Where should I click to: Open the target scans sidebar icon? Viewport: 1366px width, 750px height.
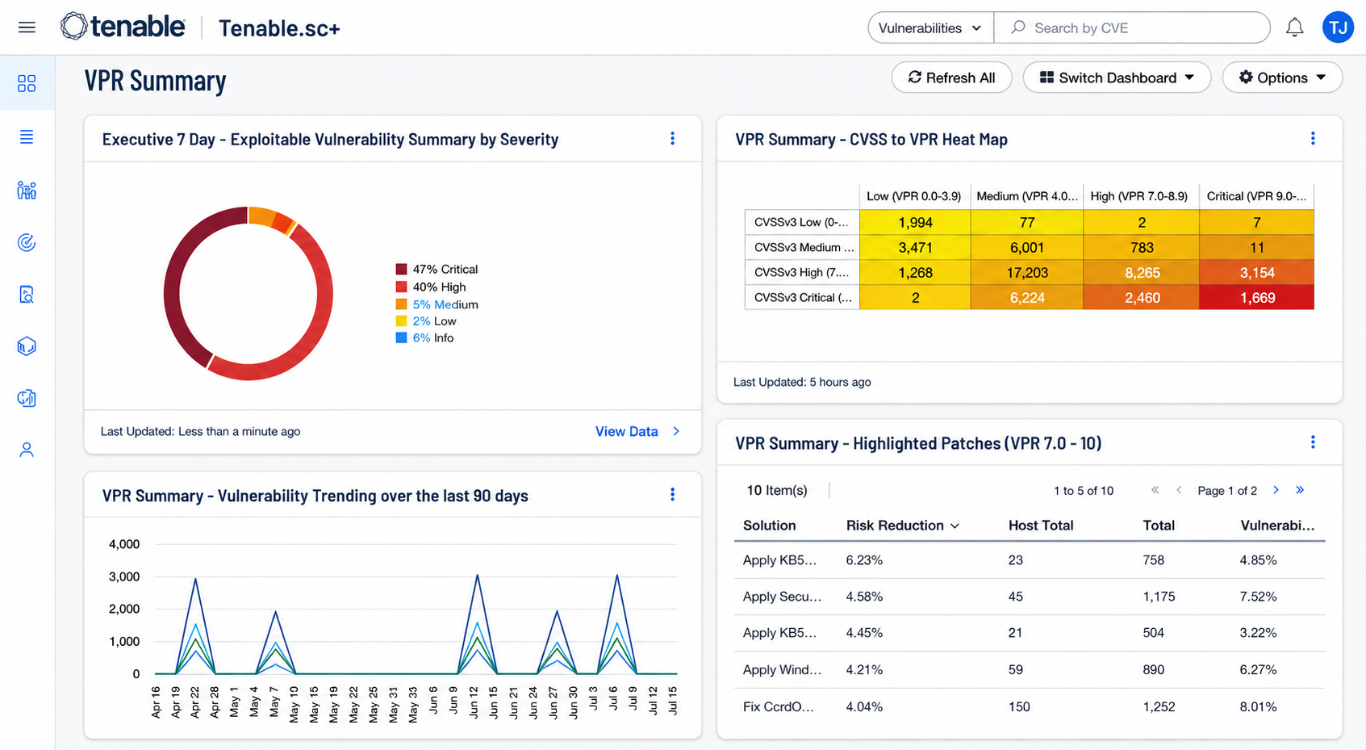click(27, 242)
